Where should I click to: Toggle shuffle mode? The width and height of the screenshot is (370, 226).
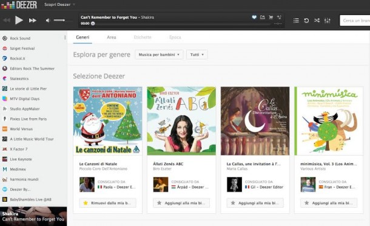click(x=317, y=21)
